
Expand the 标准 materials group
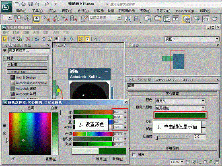tap(27, 64)
